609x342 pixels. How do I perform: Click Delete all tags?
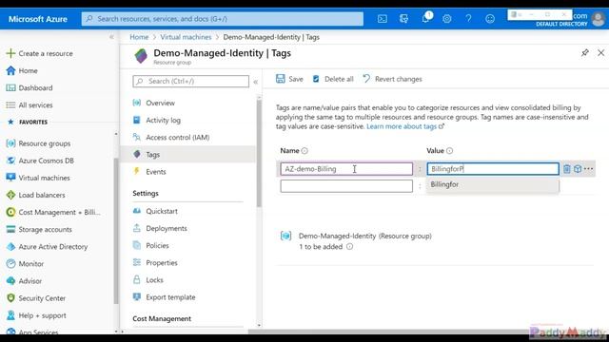pos(333,79)
